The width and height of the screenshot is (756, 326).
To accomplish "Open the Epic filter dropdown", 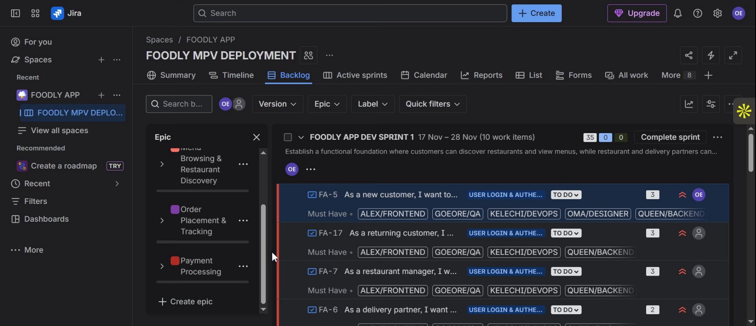I will [x=327, y=104].
